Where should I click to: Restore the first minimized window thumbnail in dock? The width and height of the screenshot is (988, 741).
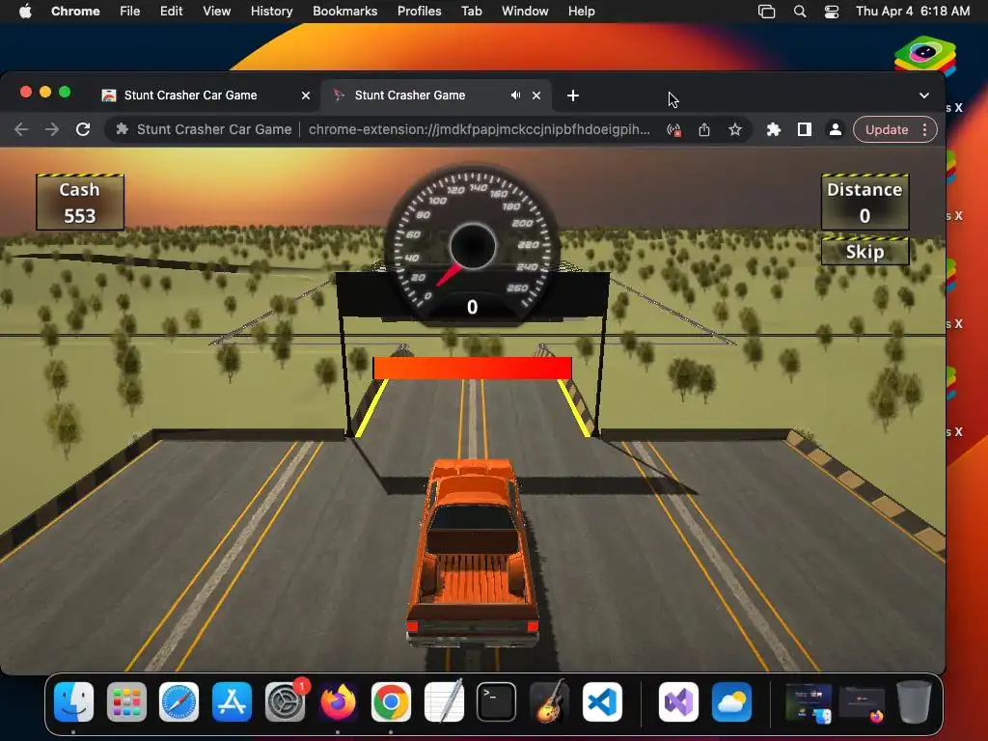(x=809, y=703)
